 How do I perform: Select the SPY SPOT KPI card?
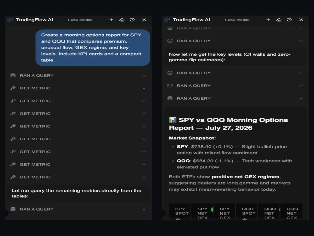[x=180, y=212]
